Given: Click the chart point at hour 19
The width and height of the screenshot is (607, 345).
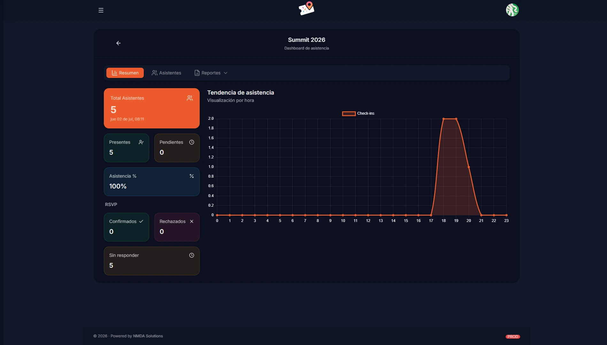Looking at the screenshot, I should (x=456, y=119).
